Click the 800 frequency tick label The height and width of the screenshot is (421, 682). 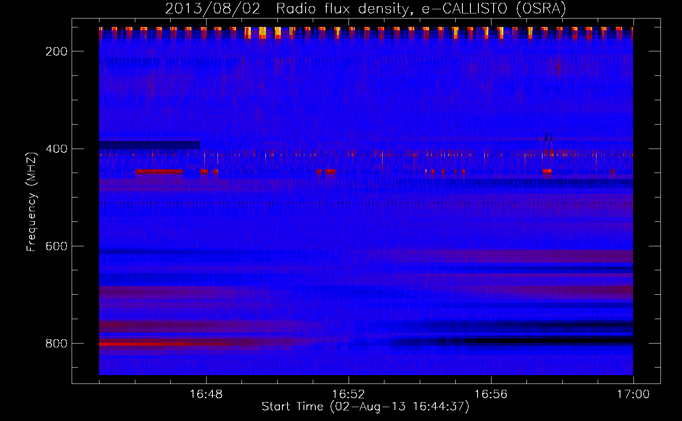56,344
